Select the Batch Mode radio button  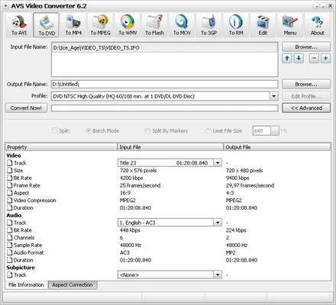88,130
